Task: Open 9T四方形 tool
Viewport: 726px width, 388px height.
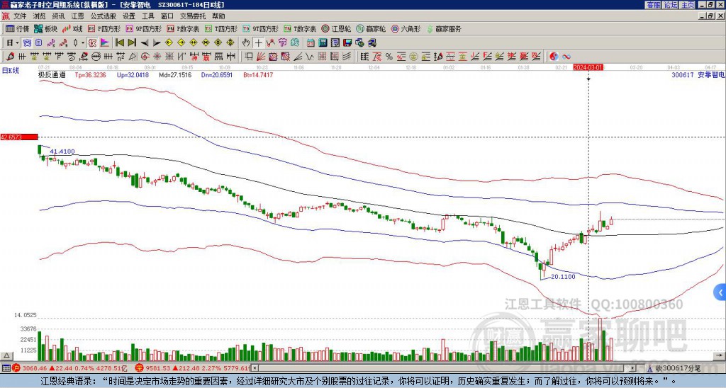Action: (x=260, y=28)
